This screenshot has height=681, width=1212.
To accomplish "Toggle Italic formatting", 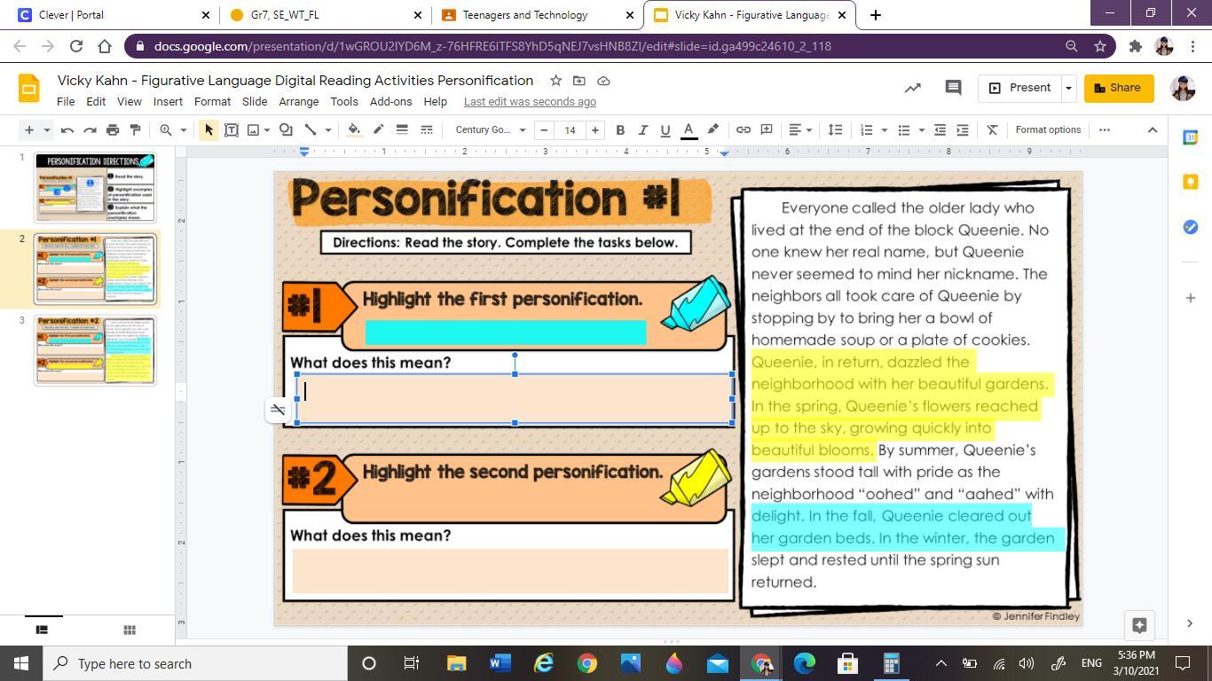I will [642, 129].
